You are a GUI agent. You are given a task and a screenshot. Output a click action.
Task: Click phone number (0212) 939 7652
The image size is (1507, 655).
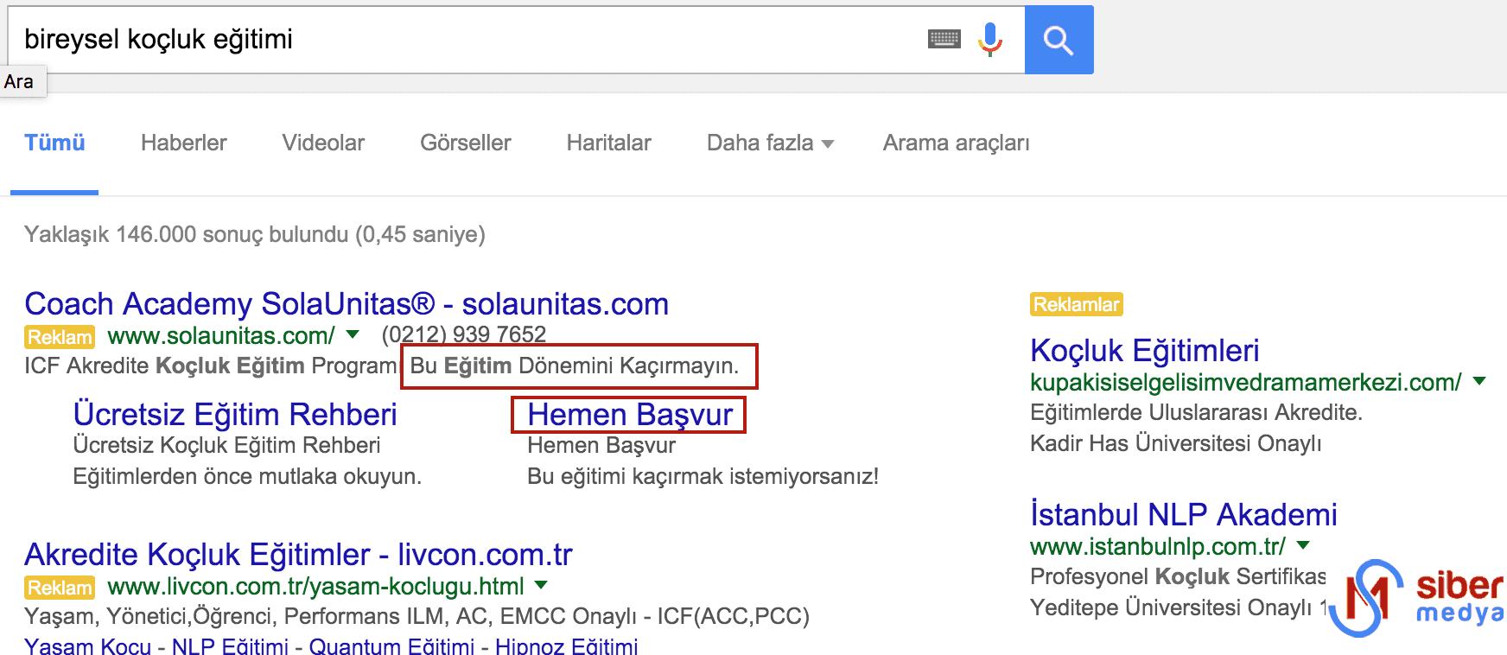click(x=464, y=334)
